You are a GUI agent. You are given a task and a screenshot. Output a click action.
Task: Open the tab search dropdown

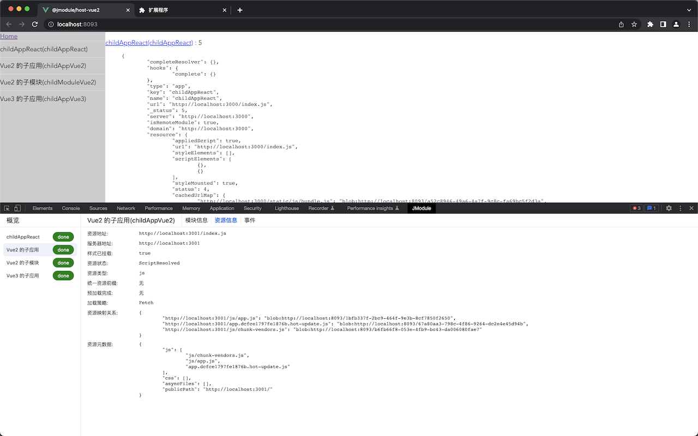click(689, 10)
